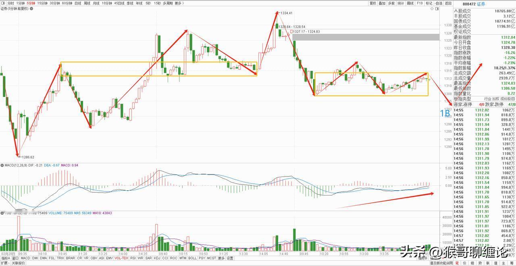Viewport: 516px width, 266px height.
Task: Activate the 画线 drawing tool
Action: 410,3
